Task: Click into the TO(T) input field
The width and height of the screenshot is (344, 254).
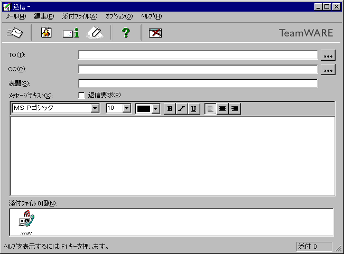Action: (198, 55)
